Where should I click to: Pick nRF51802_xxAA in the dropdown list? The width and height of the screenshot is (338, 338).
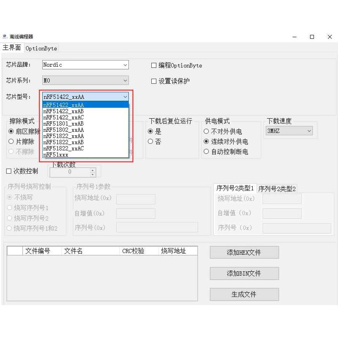point(86,130)
